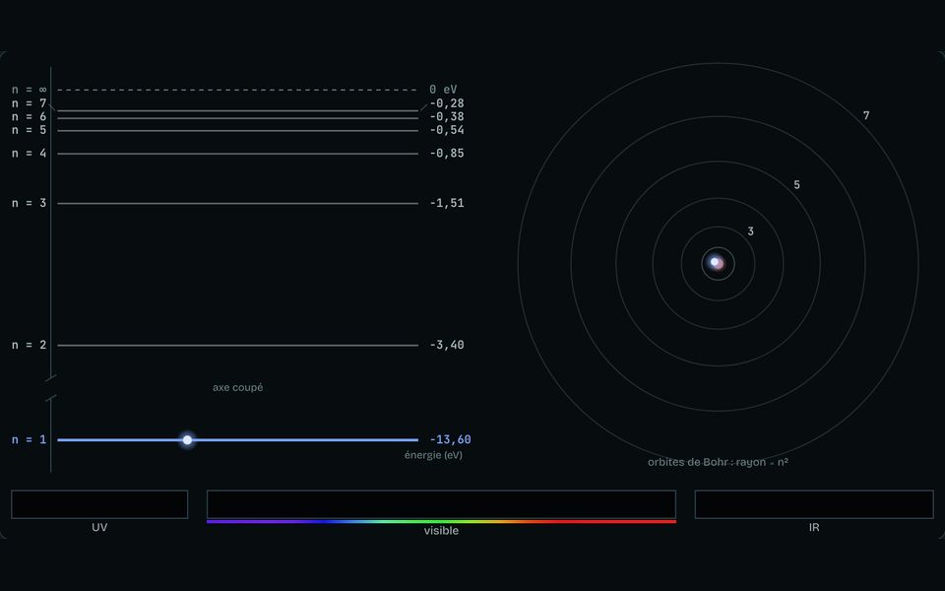
Task: Click the rainbow color bar under visible box
Action: (x=441, y=522)
